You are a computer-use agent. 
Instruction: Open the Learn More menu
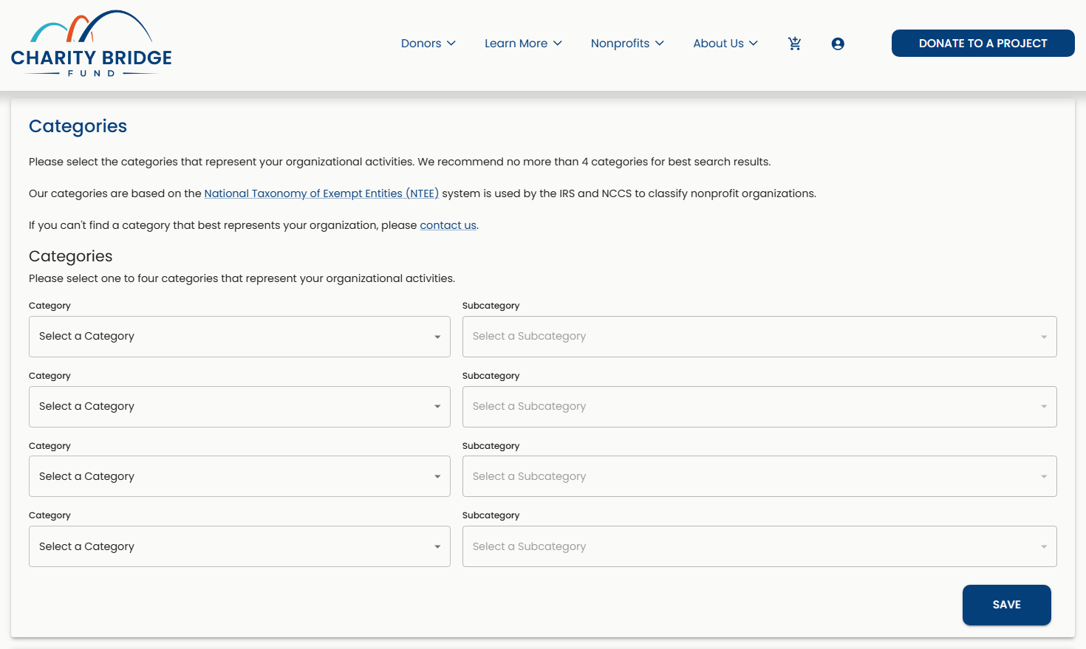click(x=524, y=44)
